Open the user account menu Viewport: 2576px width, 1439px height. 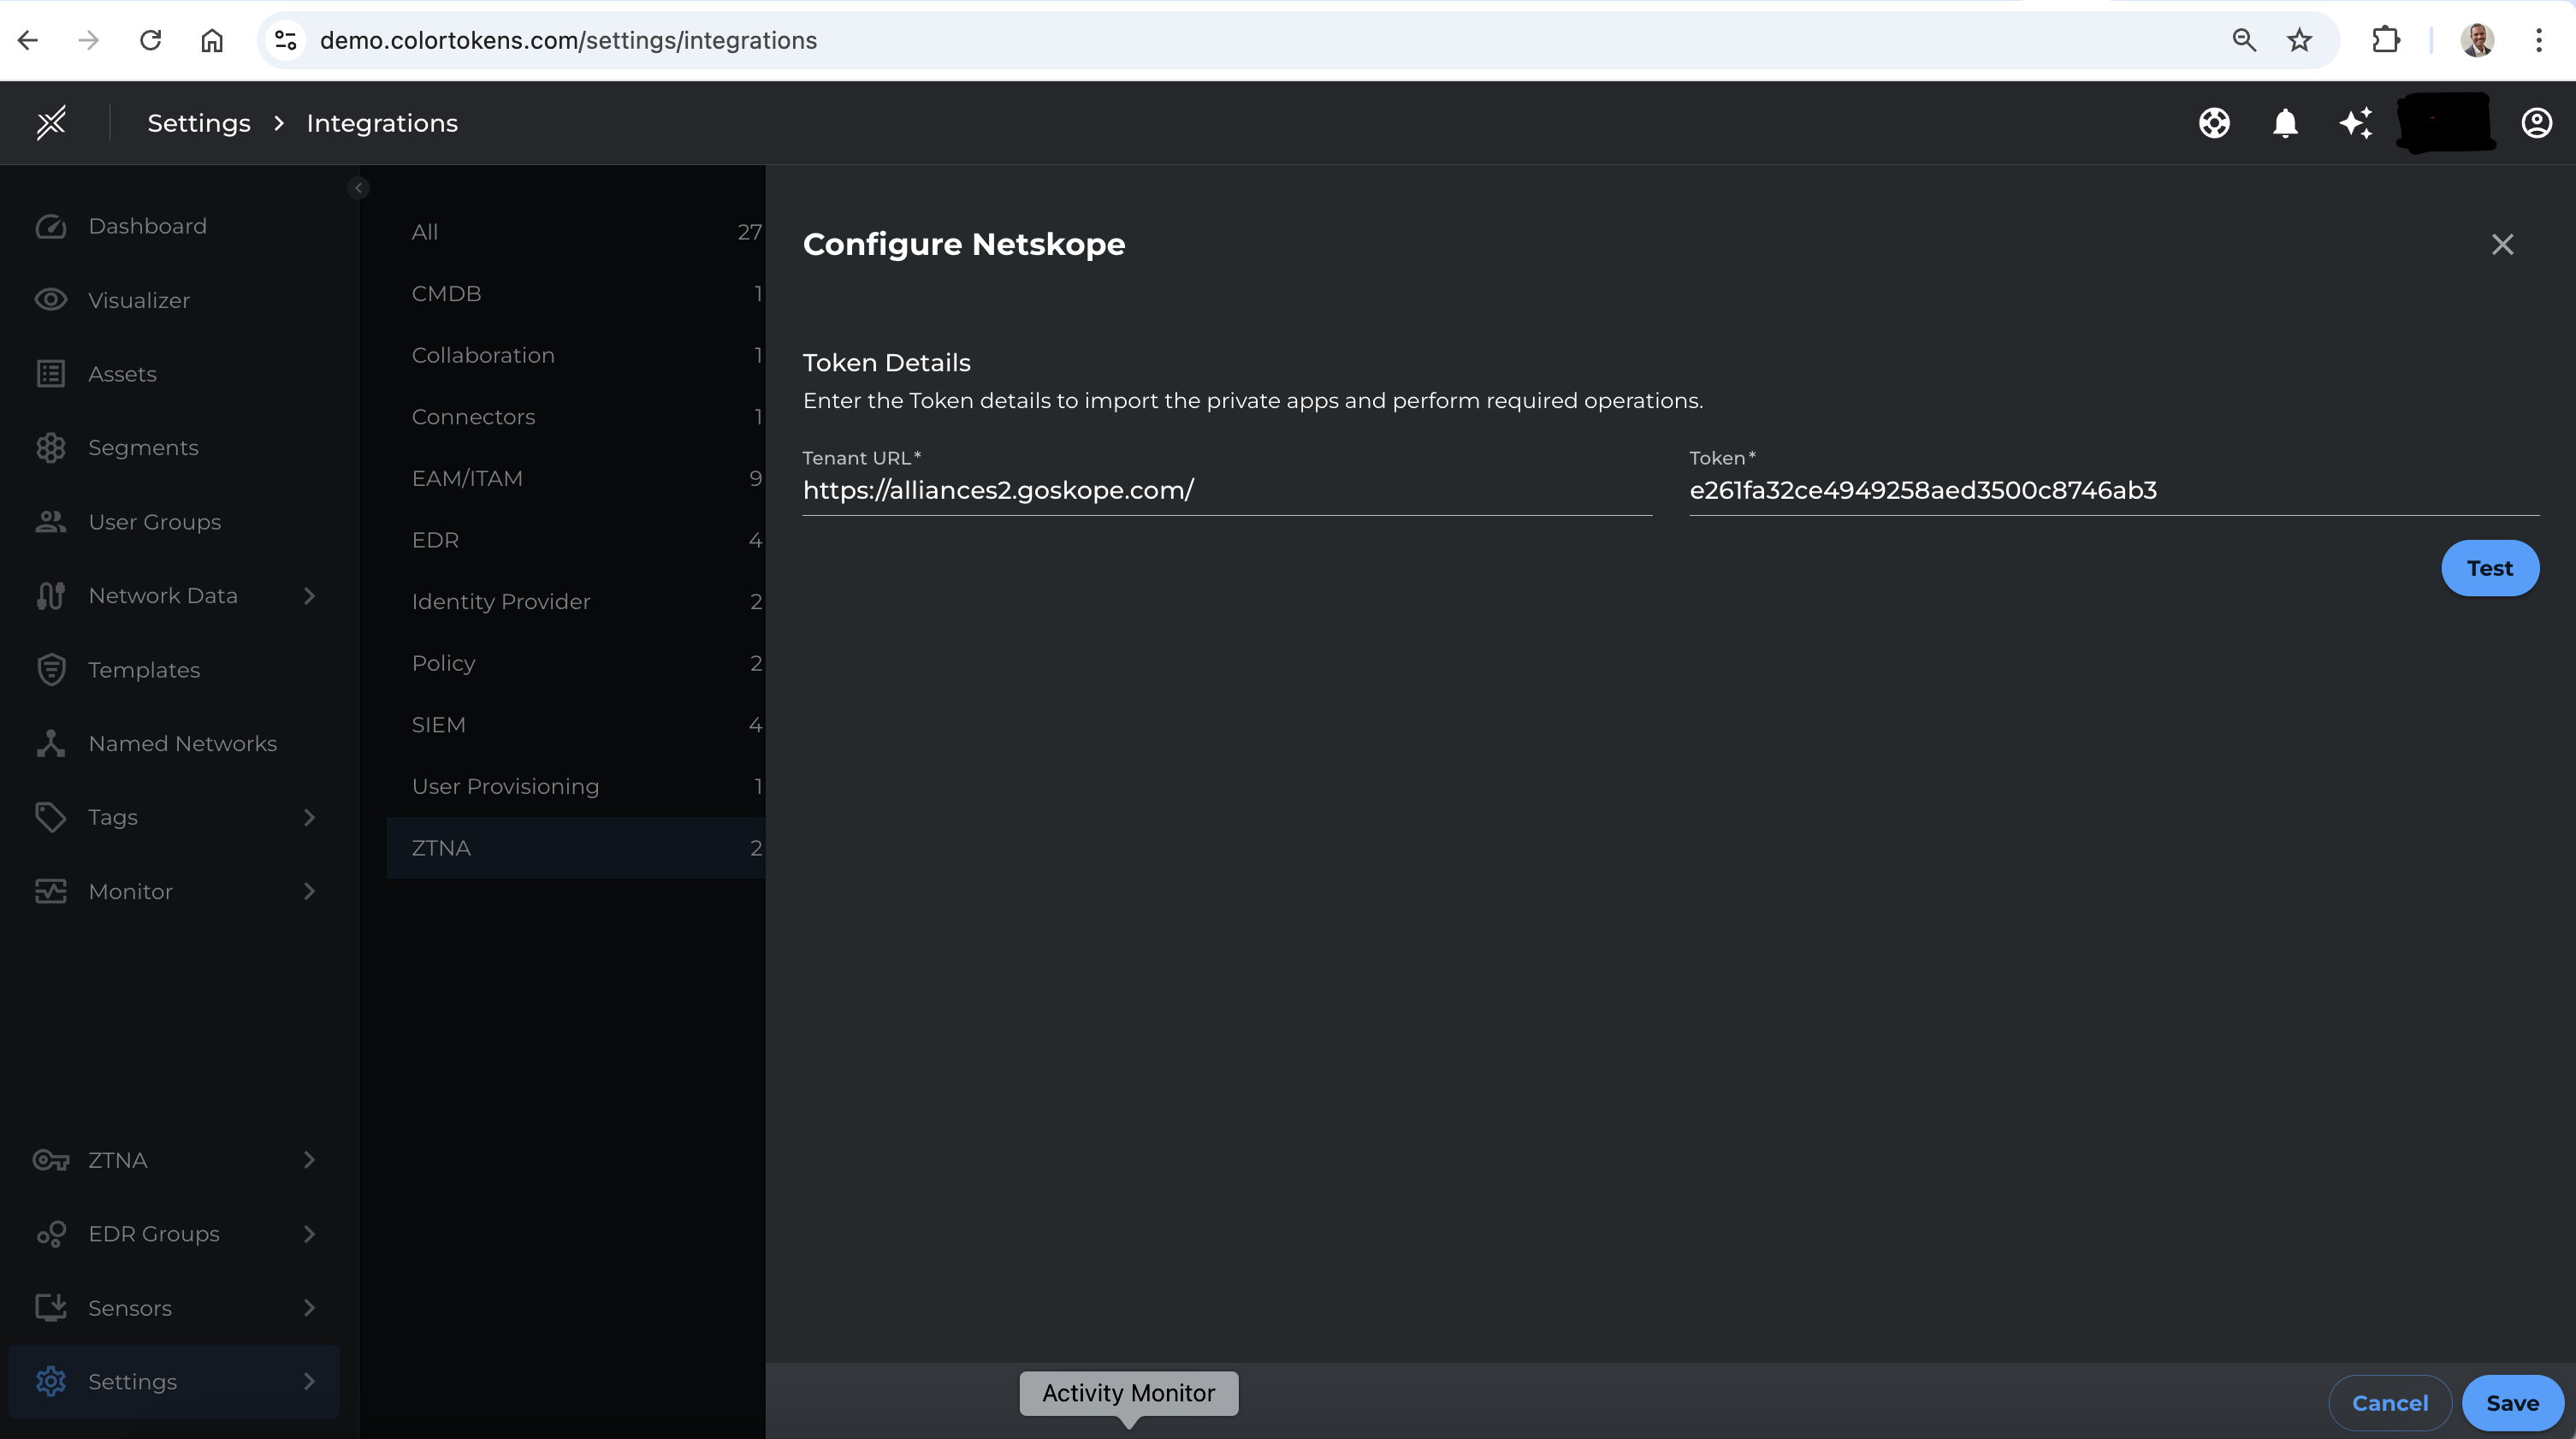coord(2537,122)
